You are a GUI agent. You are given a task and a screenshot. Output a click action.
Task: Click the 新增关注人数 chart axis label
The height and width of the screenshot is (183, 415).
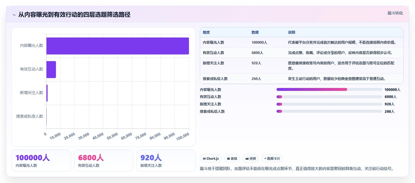click(x=32, y=93)
